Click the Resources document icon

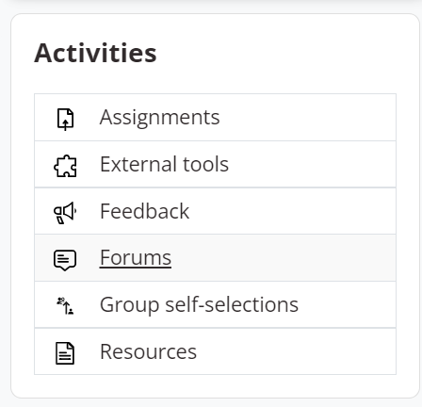click(x=65, y=353)
